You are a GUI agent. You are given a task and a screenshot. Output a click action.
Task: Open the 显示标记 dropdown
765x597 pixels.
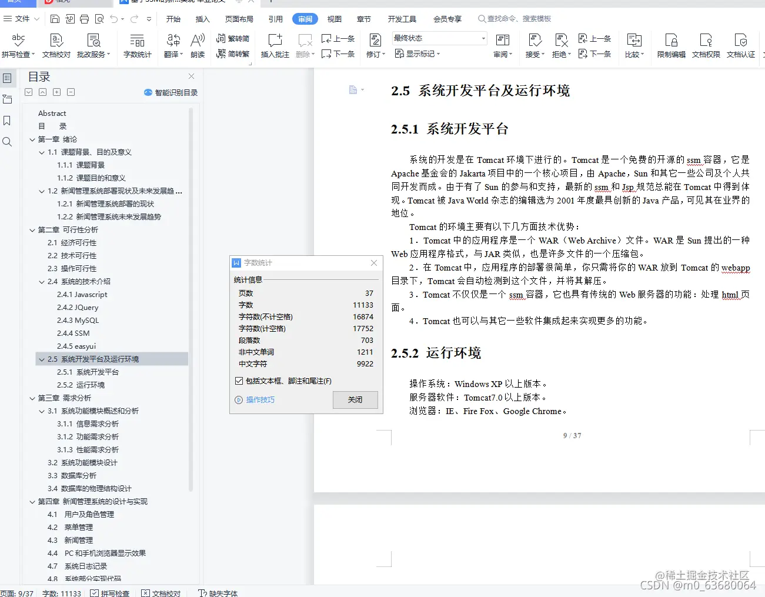click(x=419, y=54)
